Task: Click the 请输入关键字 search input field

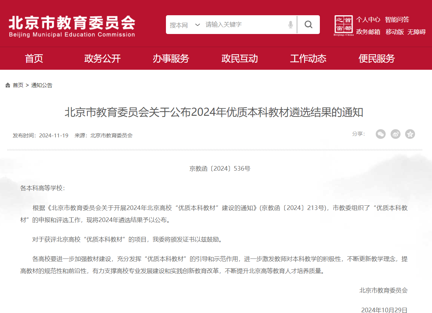Action: click(x=244, y=25)
